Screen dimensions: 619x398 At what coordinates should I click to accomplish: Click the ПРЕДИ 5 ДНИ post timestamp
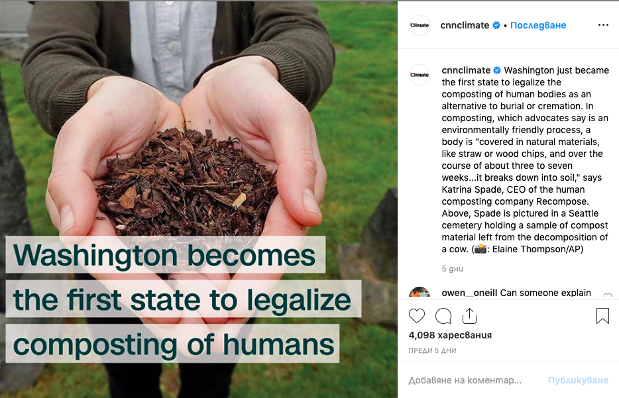[x=432, y=350]
